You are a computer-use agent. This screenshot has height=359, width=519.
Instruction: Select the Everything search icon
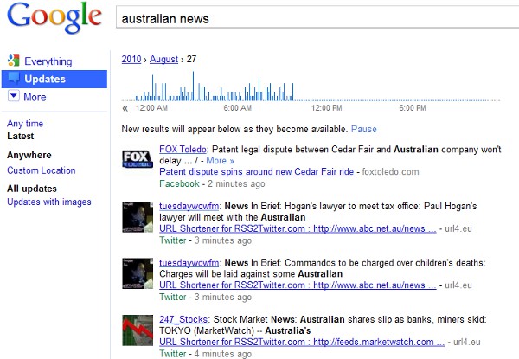tap(14, 61)
